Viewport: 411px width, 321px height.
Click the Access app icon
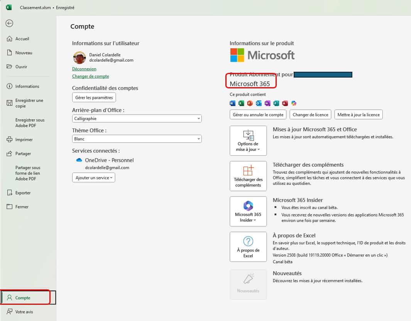(x=285, y=103)
